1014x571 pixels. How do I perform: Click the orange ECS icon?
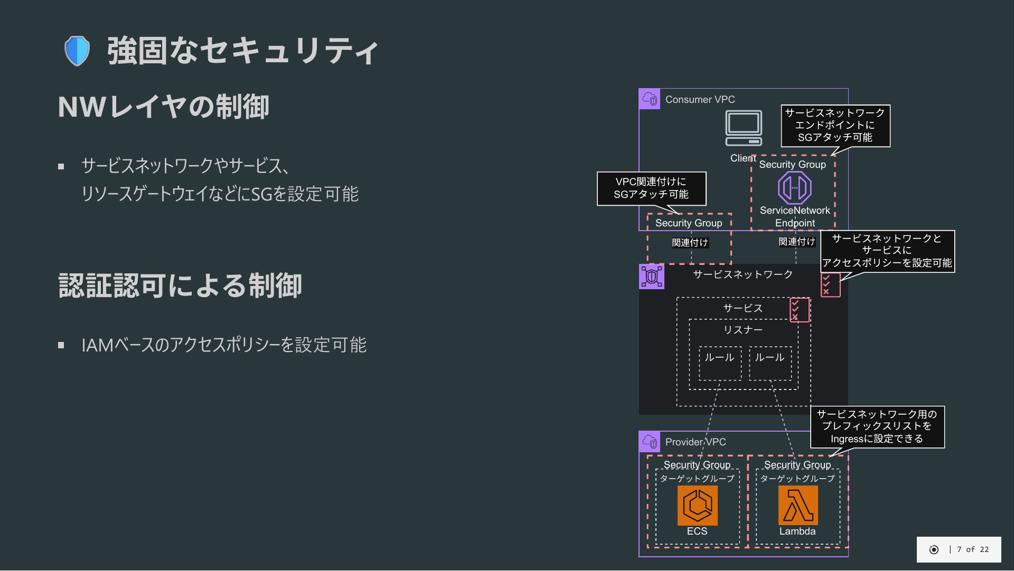(x=698, y=506)
